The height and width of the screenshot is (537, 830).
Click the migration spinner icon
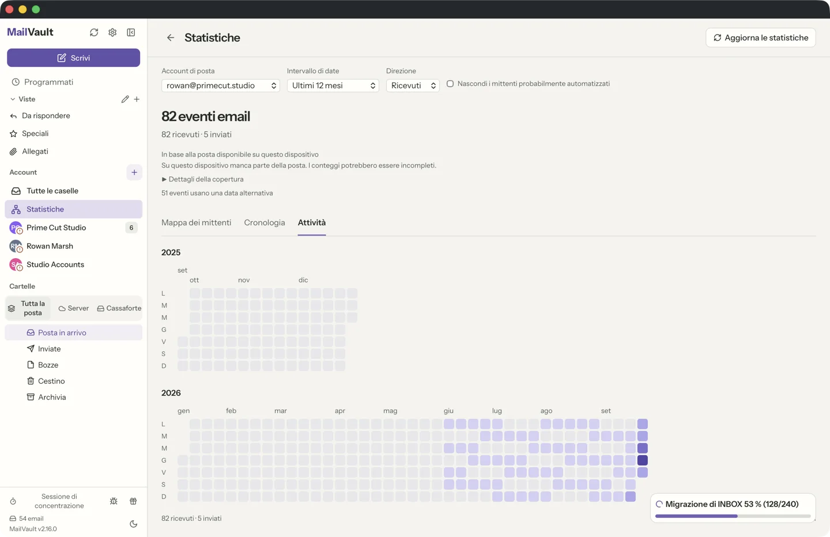click(659, 504)
